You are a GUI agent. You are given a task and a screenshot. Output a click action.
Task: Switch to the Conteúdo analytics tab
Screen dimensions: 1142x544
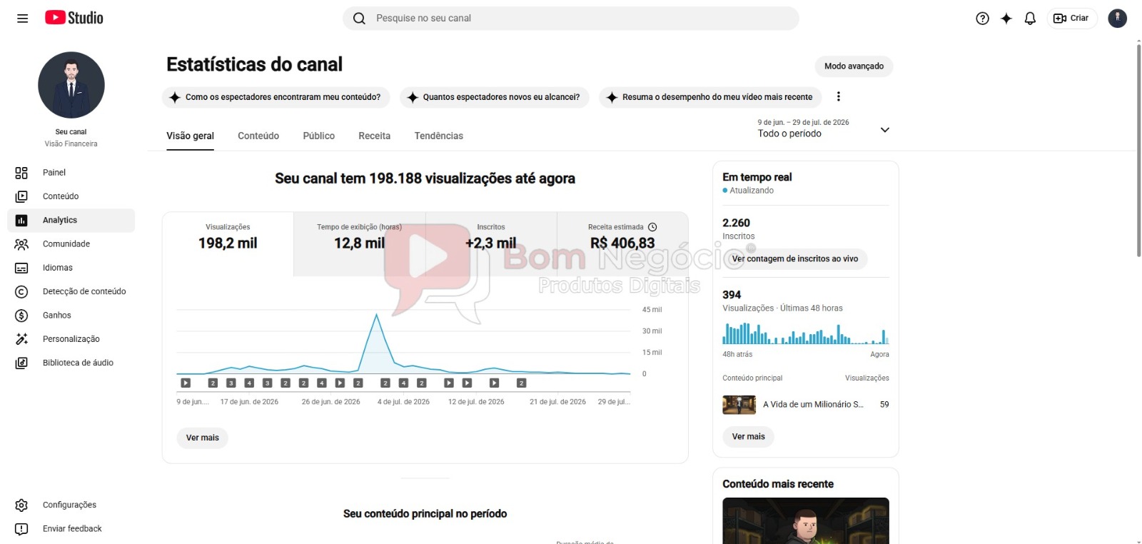(258, 136)
